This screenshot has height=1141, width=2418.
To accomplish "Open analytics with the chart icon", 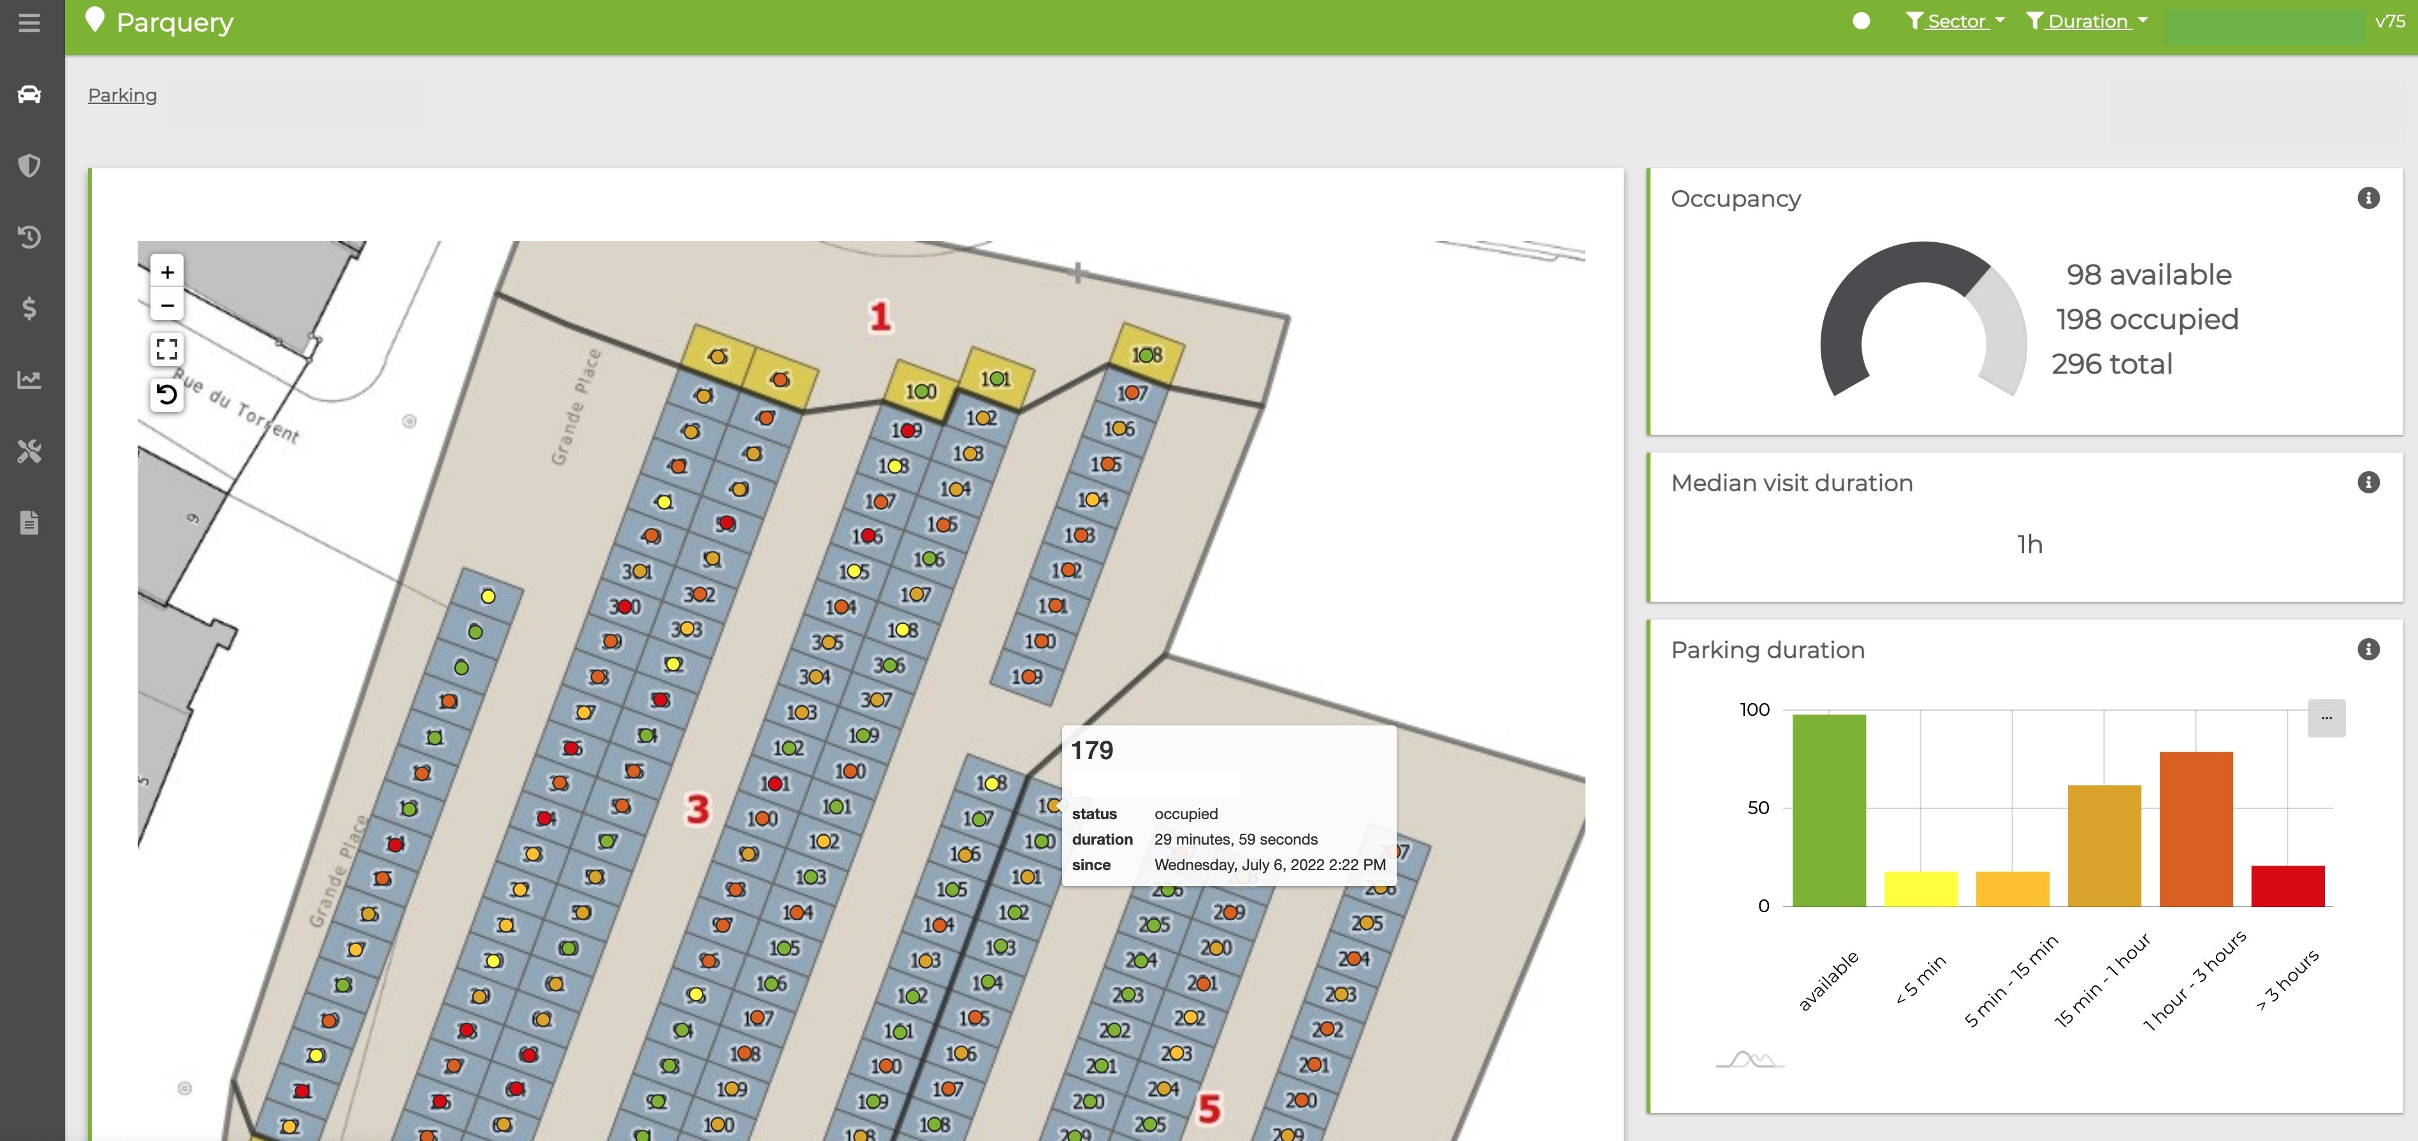I will pyautogui.click(x=29, y=380).
